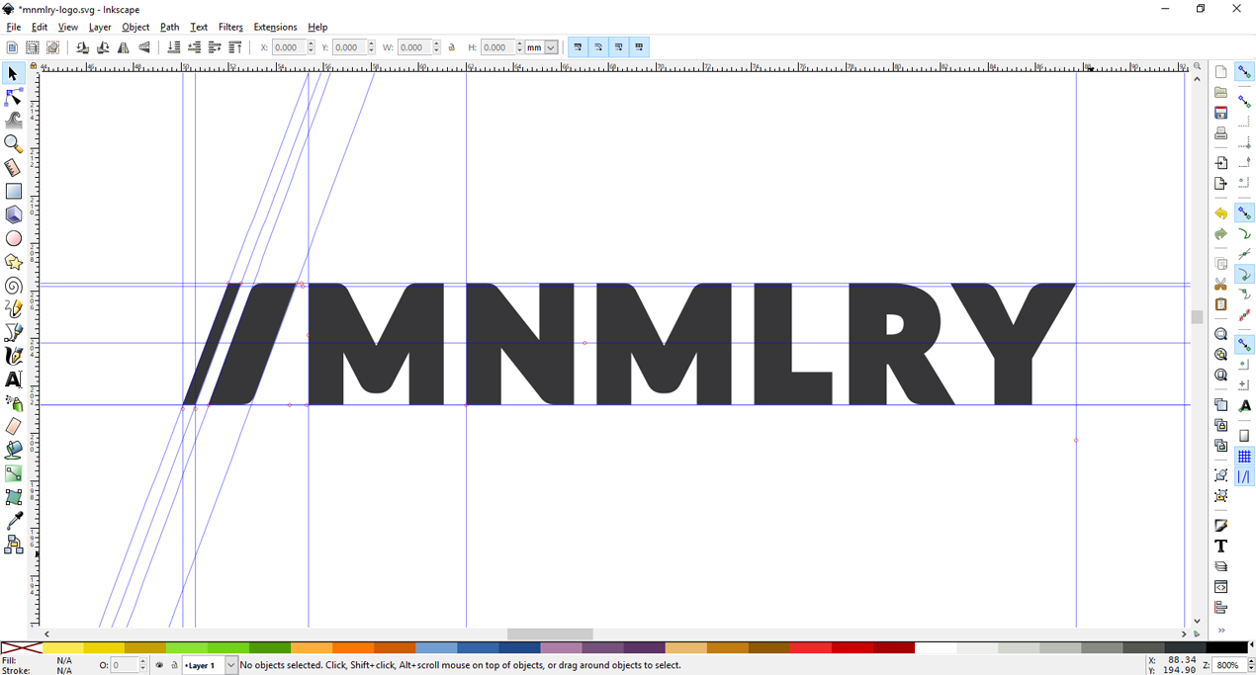
Task: Open the File menu
Action: click(14, 27)
